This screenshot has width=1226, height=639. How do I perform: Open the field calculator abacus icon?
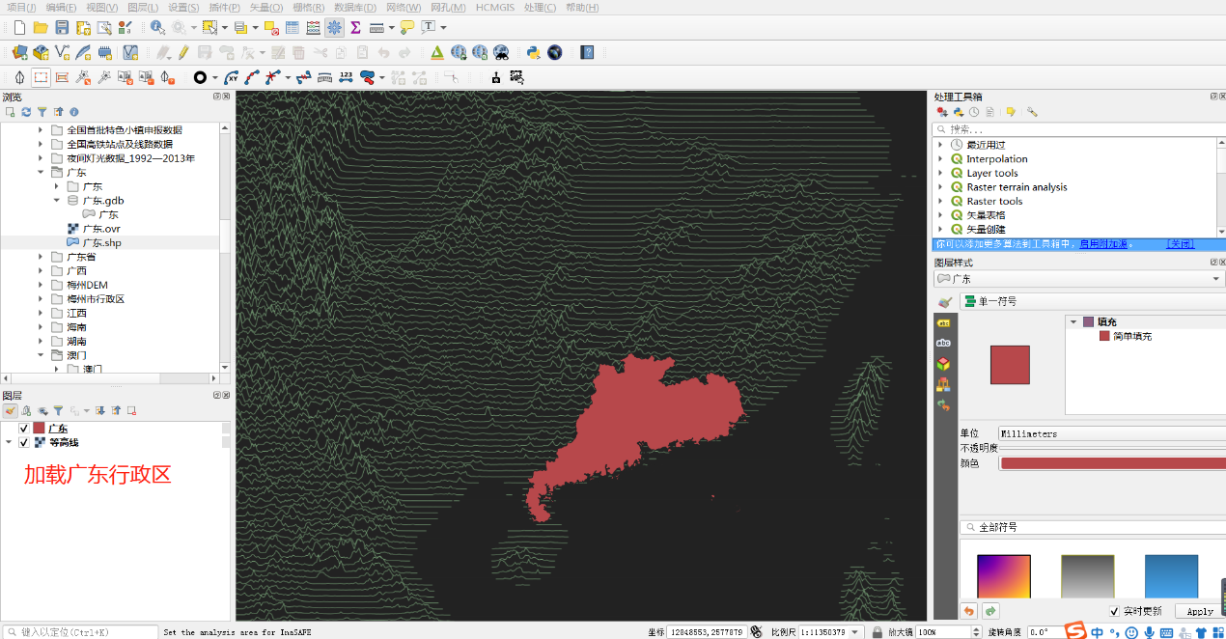(313, 28)
